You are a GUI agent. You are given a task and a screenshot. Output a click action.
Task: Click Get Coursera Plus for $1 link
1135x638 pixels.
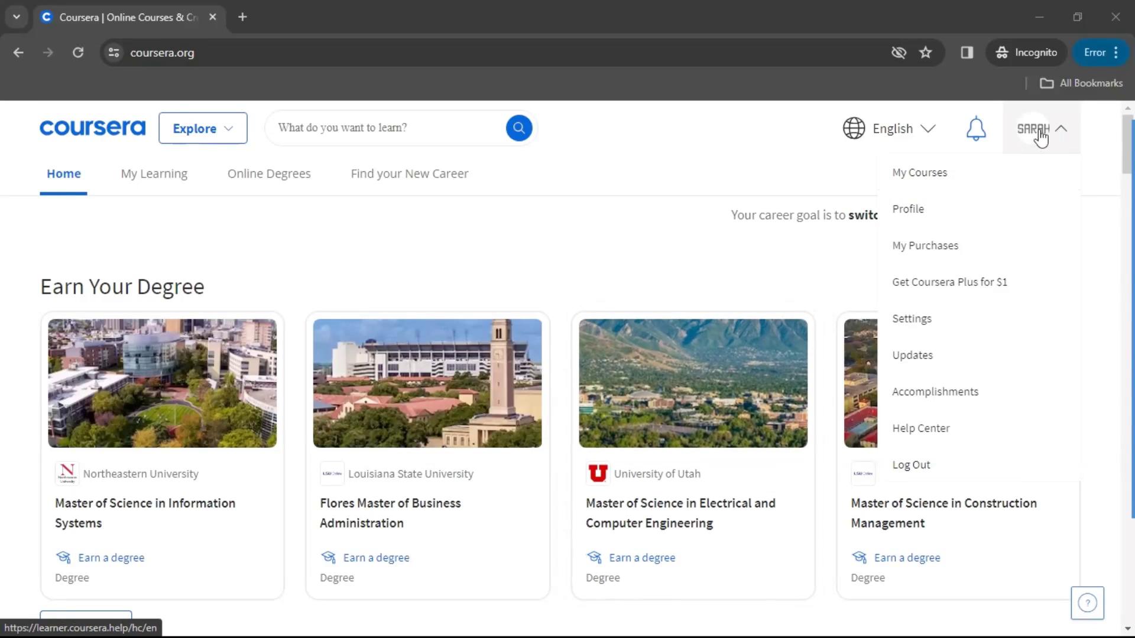[x=949, y=281]
